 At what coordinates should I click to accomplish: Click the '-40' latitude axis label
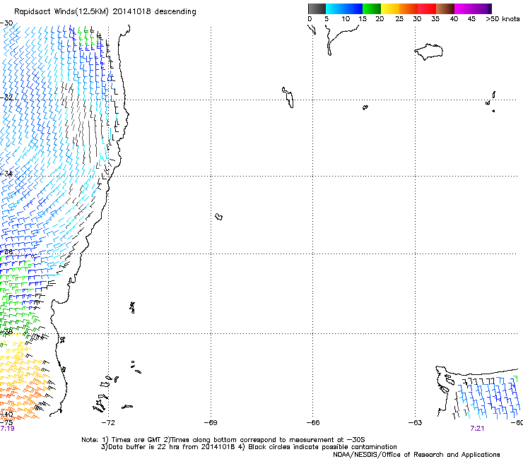pyautogui.click(x=7, y=415)
